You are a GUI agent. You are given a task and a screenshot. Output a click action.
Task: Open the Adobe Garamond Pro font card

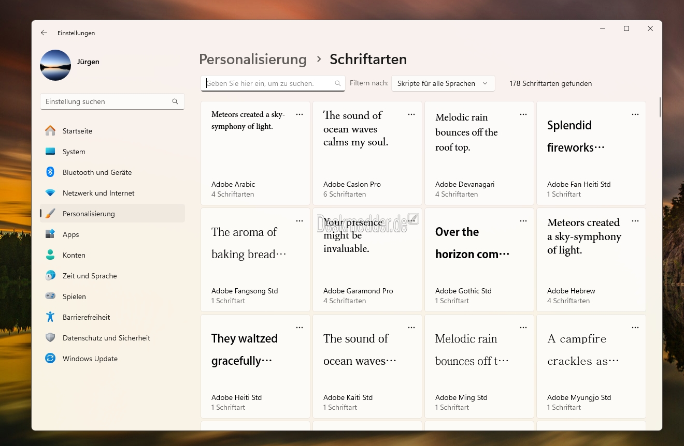tap(367, 260)
